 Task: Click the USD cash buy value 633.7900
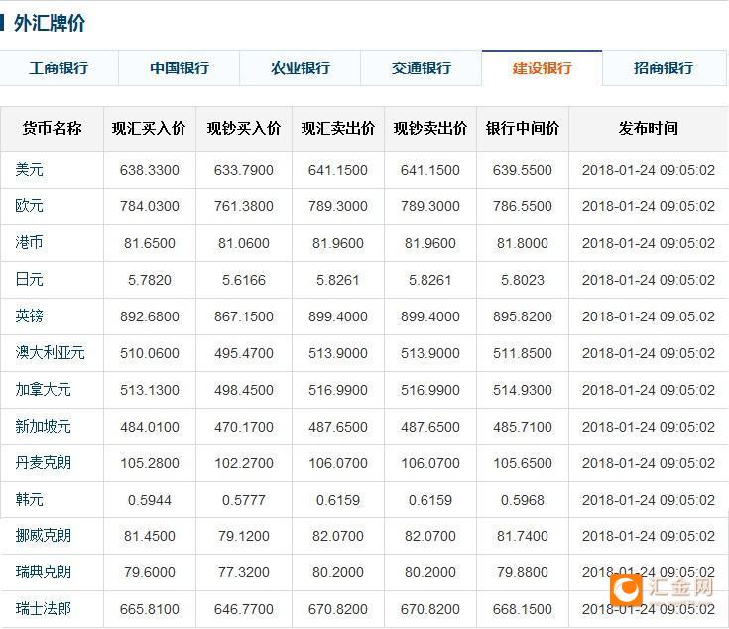pos(244,170)
